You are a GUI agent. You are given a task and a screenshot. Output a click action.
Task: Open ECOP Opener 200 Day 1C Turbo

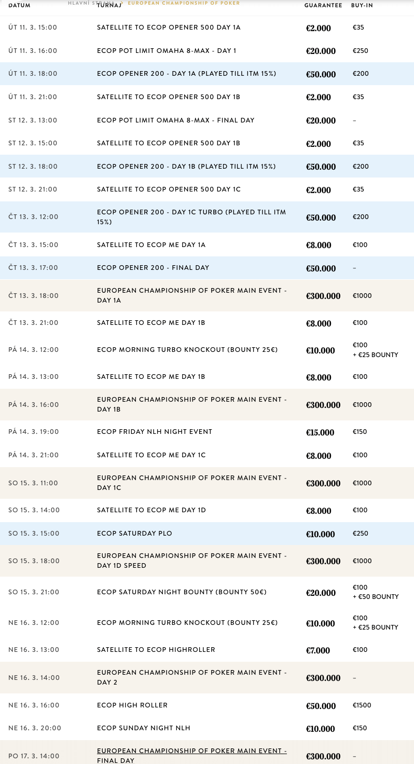pos(191,217)
